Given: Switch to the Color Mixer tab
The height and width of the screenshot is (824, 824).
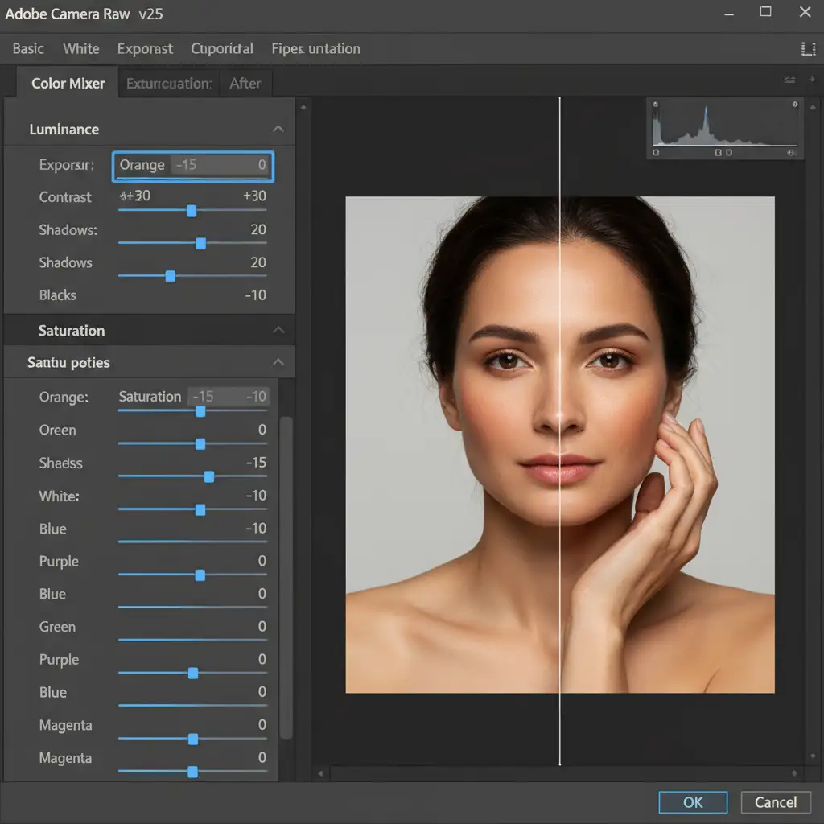Looking at the screenshot, I should pyautogui.click(x=68, y=84).
